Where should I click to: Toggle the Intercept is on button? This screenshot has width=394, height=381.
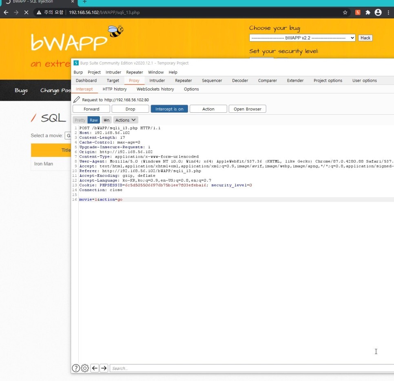coord(169,109)
